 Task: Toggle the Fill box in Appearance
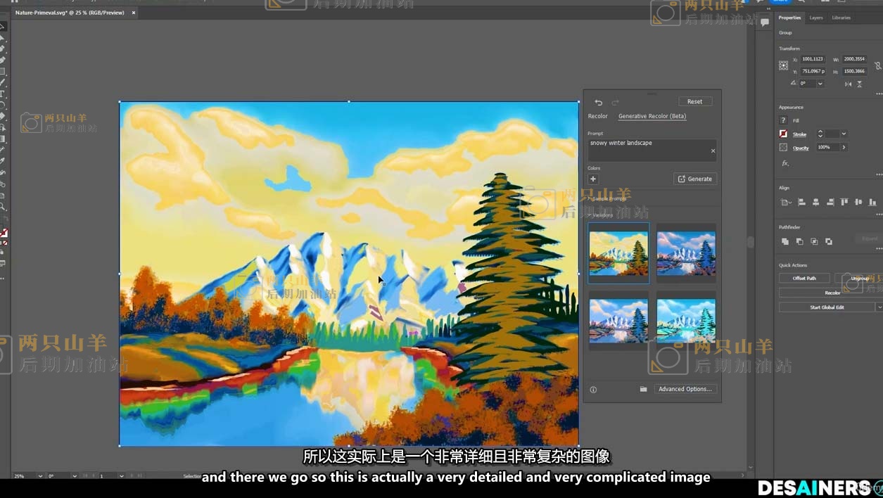click(783, 120)
